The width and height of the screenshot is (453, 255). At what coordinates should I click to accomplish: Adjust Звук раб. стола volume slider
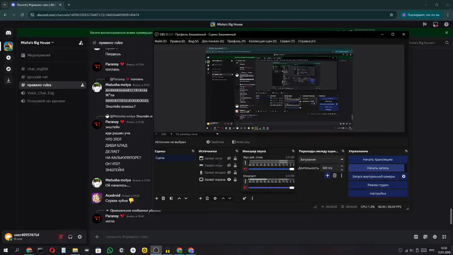[271, 169]
